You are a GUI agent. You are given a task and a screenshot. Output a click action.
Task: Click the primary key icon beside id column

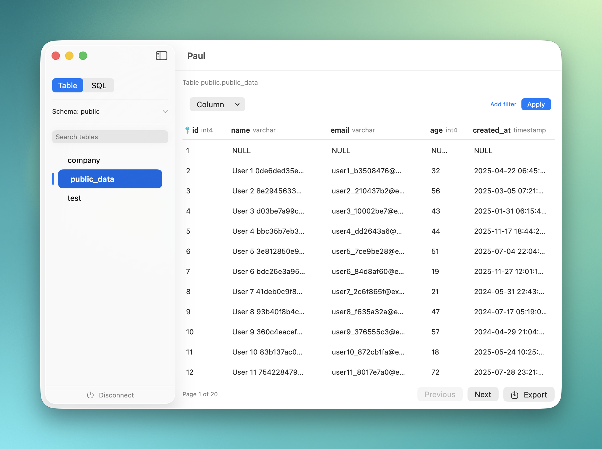click(x=187, y=130)
